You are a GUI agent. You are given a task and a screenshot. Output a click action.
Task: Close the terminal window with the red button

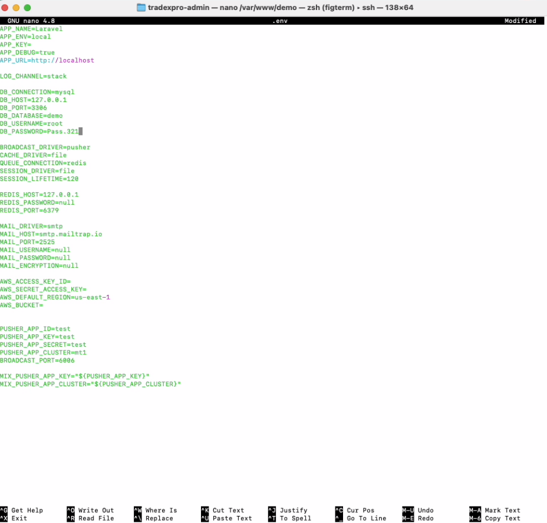click(x=5, y=8)
